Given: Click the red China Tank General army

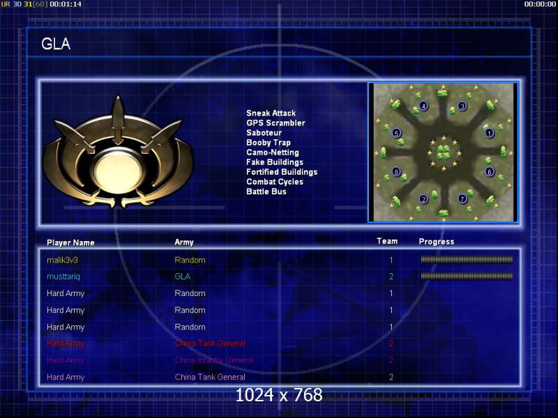Looking at the screenshot, I should 210,343.
